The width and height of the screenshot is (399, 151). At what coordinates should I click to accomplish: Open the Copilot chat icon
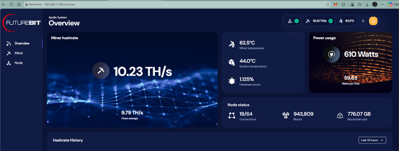point(390,4)
